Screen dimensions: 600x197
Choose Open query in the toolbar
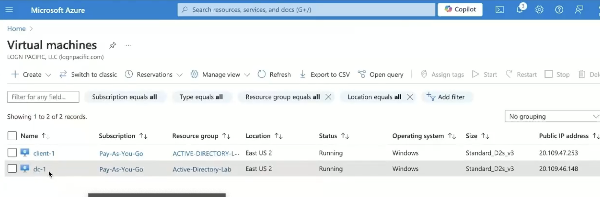pos(381,75)
